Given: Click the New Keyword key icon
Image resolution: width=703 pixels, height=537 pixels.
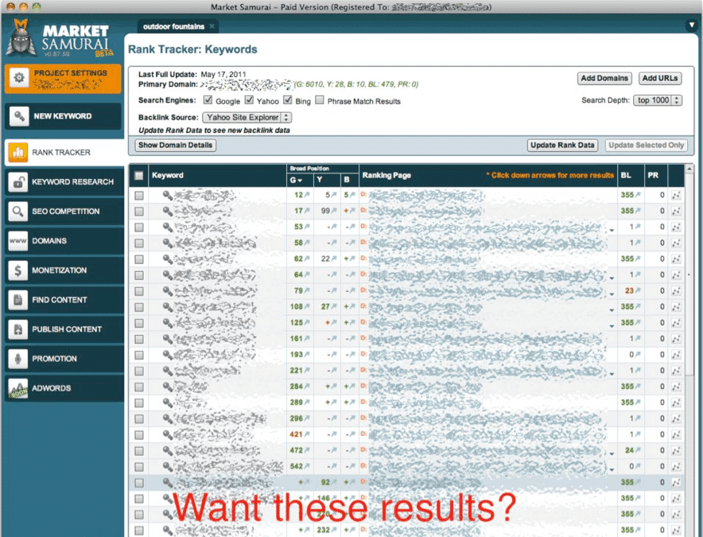Looking at the screenshot, I should [19, 116].
